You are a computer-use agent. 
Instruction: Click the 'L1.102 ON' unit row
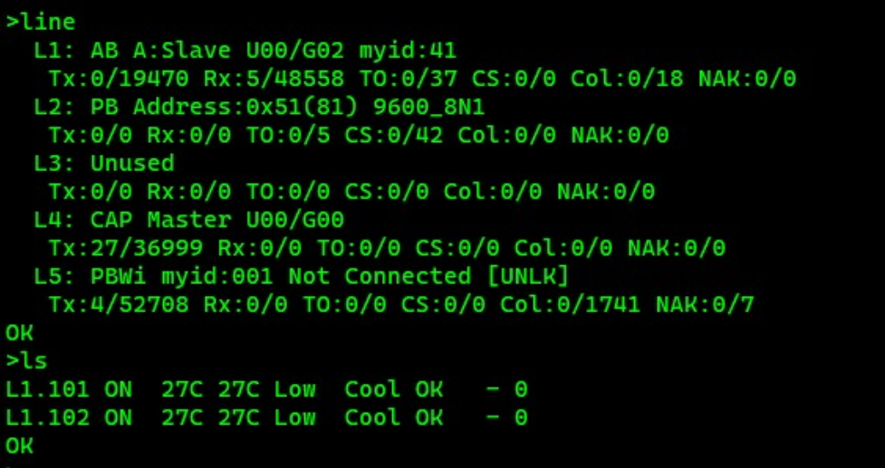point(266,417)
